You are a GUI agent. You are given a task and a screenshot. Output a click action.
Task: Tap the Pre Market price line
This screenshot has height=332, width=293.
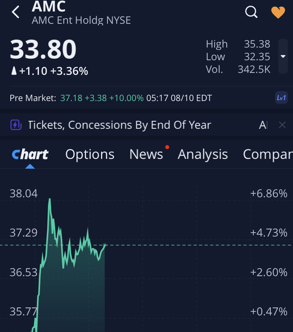[x=111, y=98]
